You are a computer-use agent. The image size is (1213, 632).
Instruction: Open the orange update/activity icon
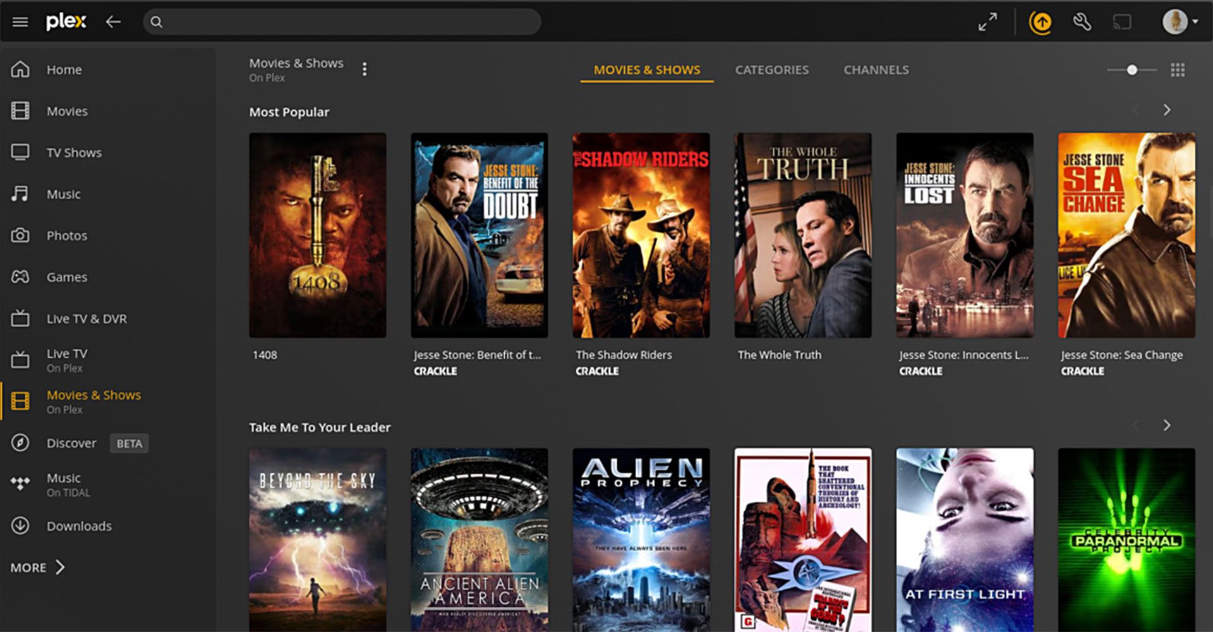[1041, 22]
